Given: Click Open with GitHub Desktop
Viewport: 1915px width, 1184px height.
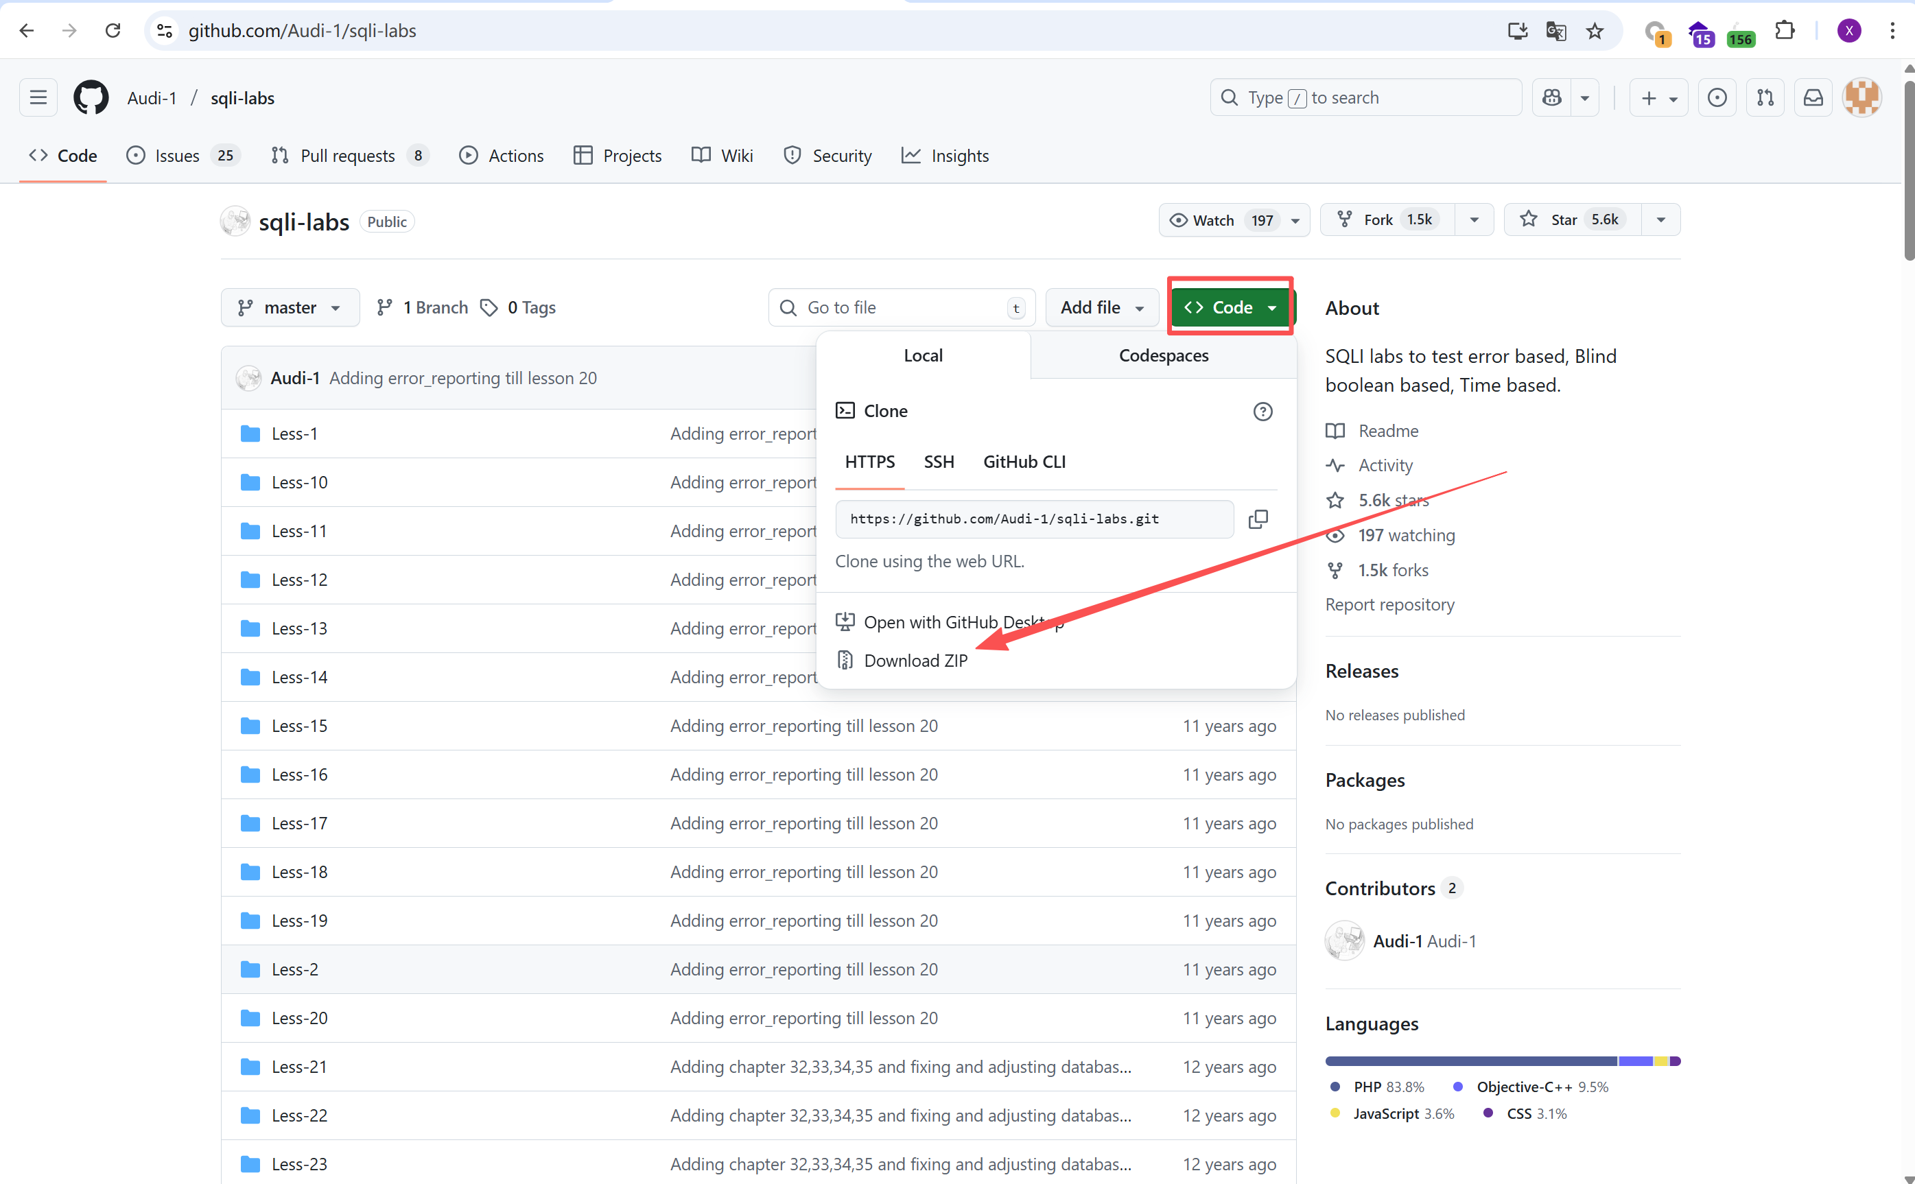Looking at the screenshot, I should click(951, 623).
